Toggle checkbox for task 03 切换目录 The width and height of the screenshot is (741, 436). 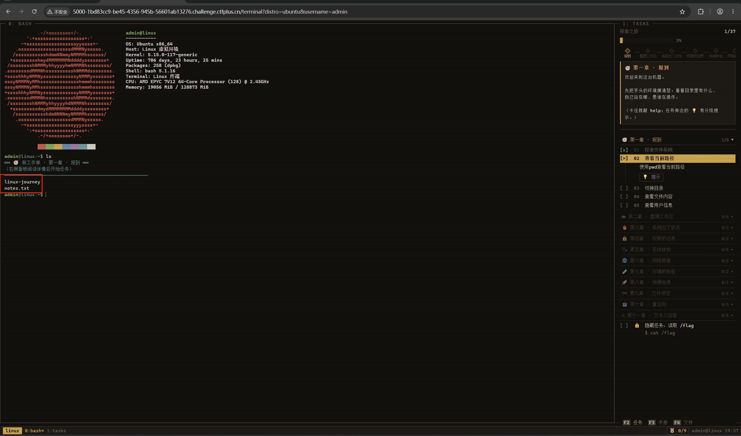[624, 188]
